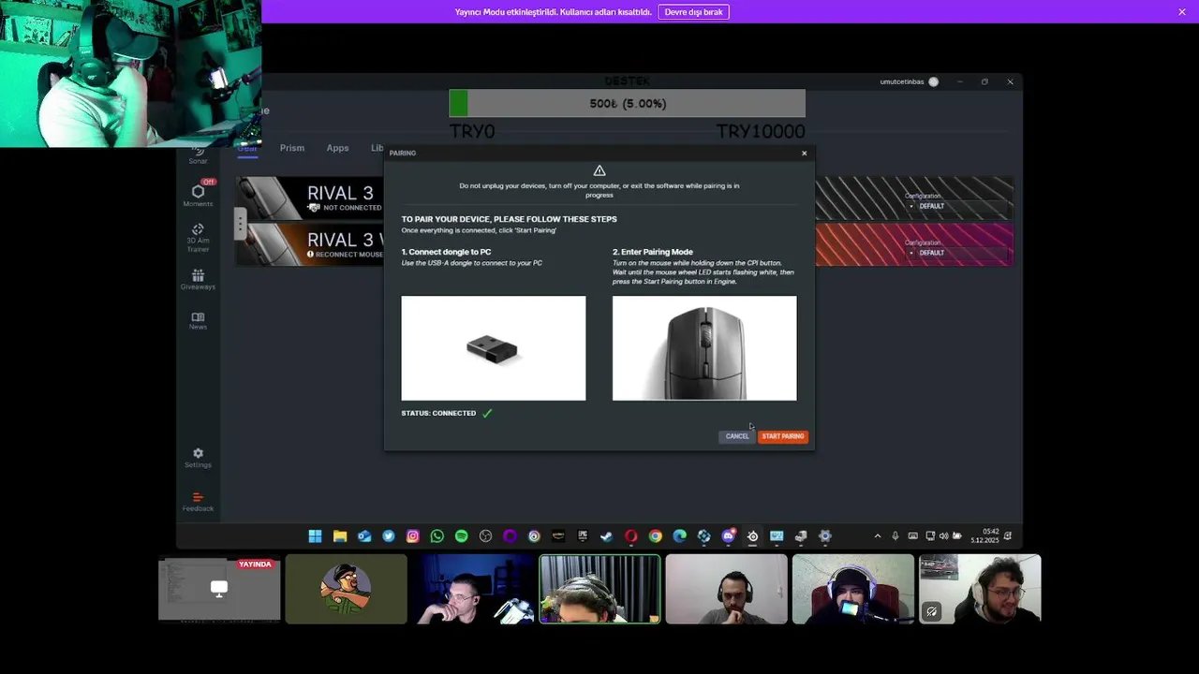Open File Explorer from the taskbar

340,536
